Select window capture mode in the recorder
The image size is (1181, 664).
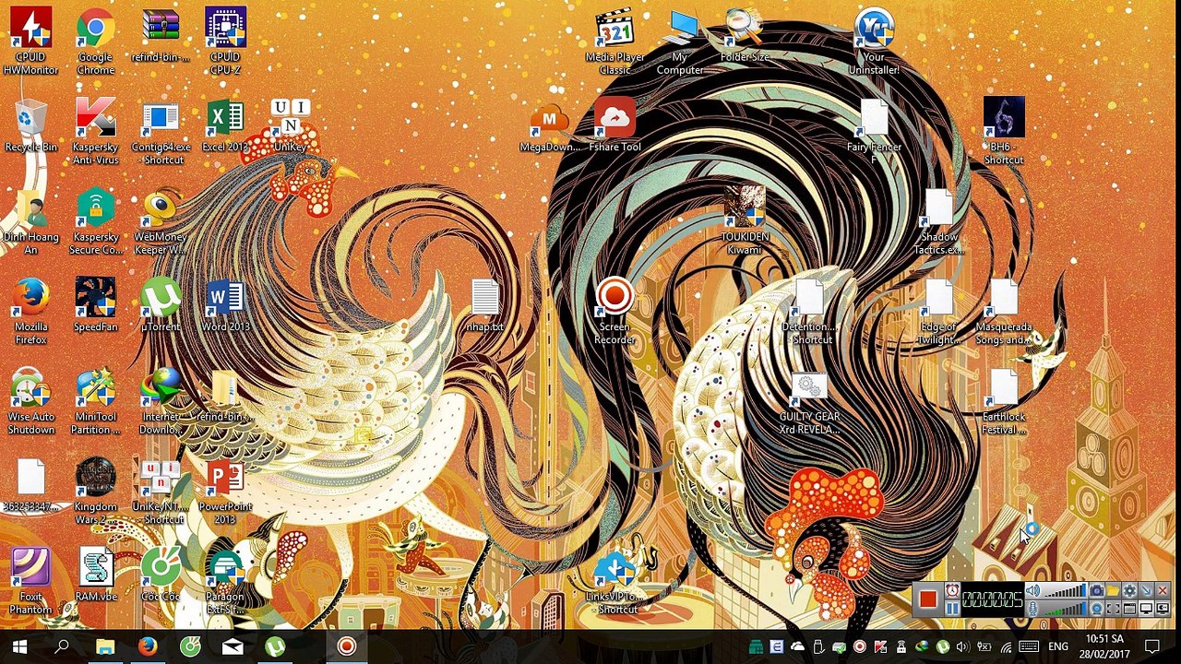coord(1129,609)
